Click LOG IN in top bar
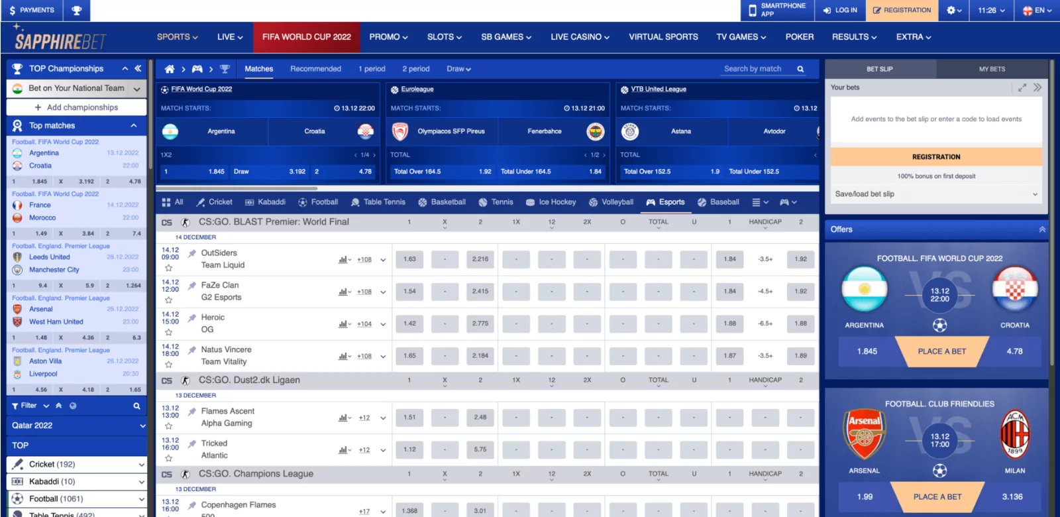1060x517 pixels. pyautogui.click(x=839, y=10)
